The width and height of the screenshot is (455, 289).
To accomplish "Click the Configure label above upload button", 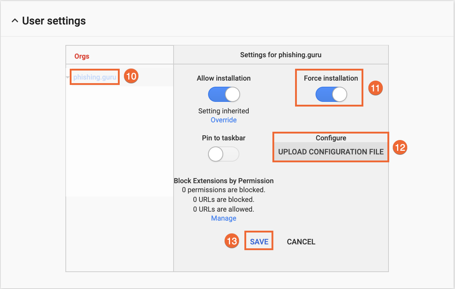I will tap(331, 138).
